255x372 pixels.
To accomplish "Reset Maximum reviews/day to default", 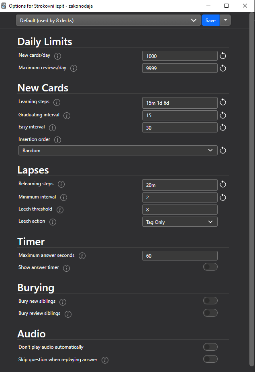I will (x=223, y=68).
